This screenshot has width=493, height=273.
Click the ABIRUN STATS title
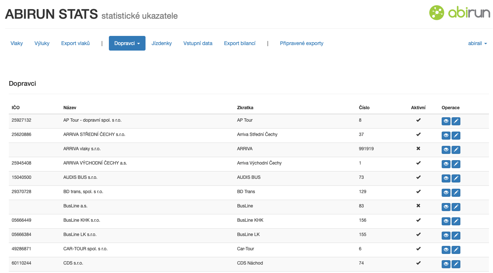(52, 14)
